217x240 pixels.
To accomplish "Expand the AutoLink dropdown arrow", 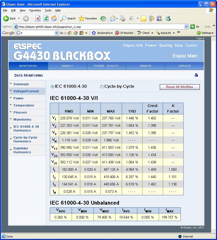I will pyautogui.click(x=174, y=33).
